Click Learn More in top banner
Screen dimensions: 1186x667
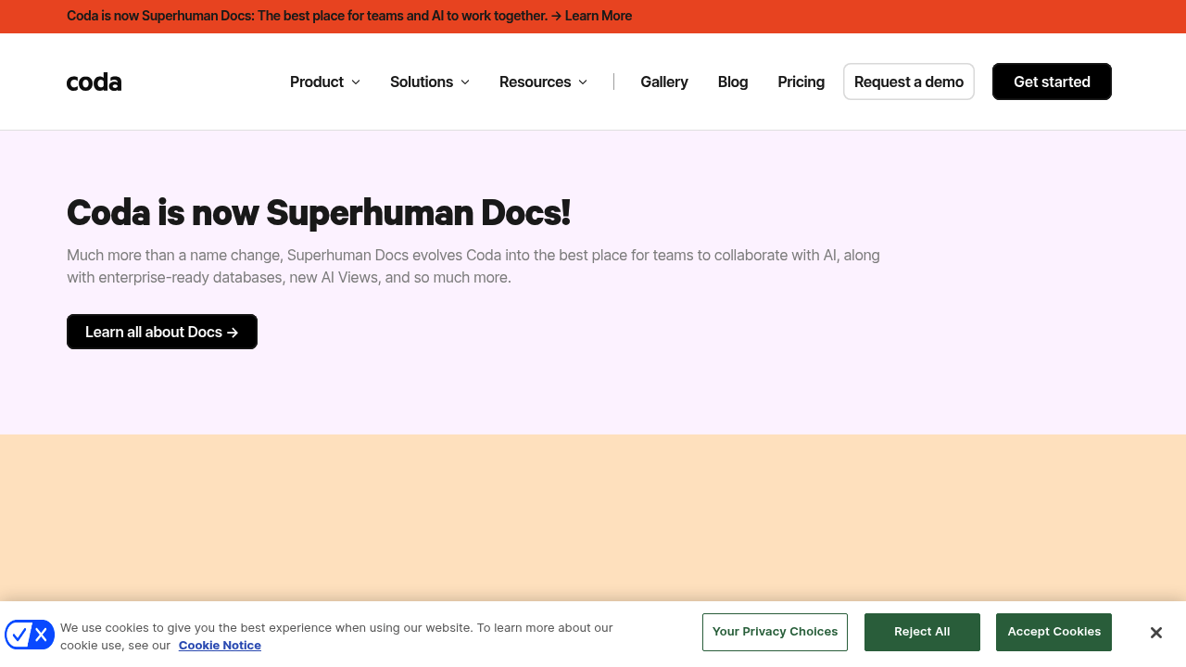pos(599,16)
